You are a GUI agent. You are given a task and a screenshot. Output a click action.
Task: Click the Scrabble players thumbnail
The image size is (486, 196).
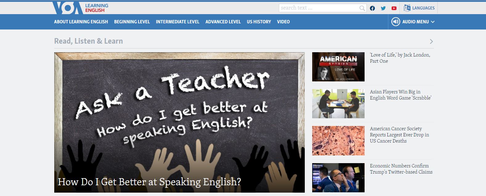[338, 104]
